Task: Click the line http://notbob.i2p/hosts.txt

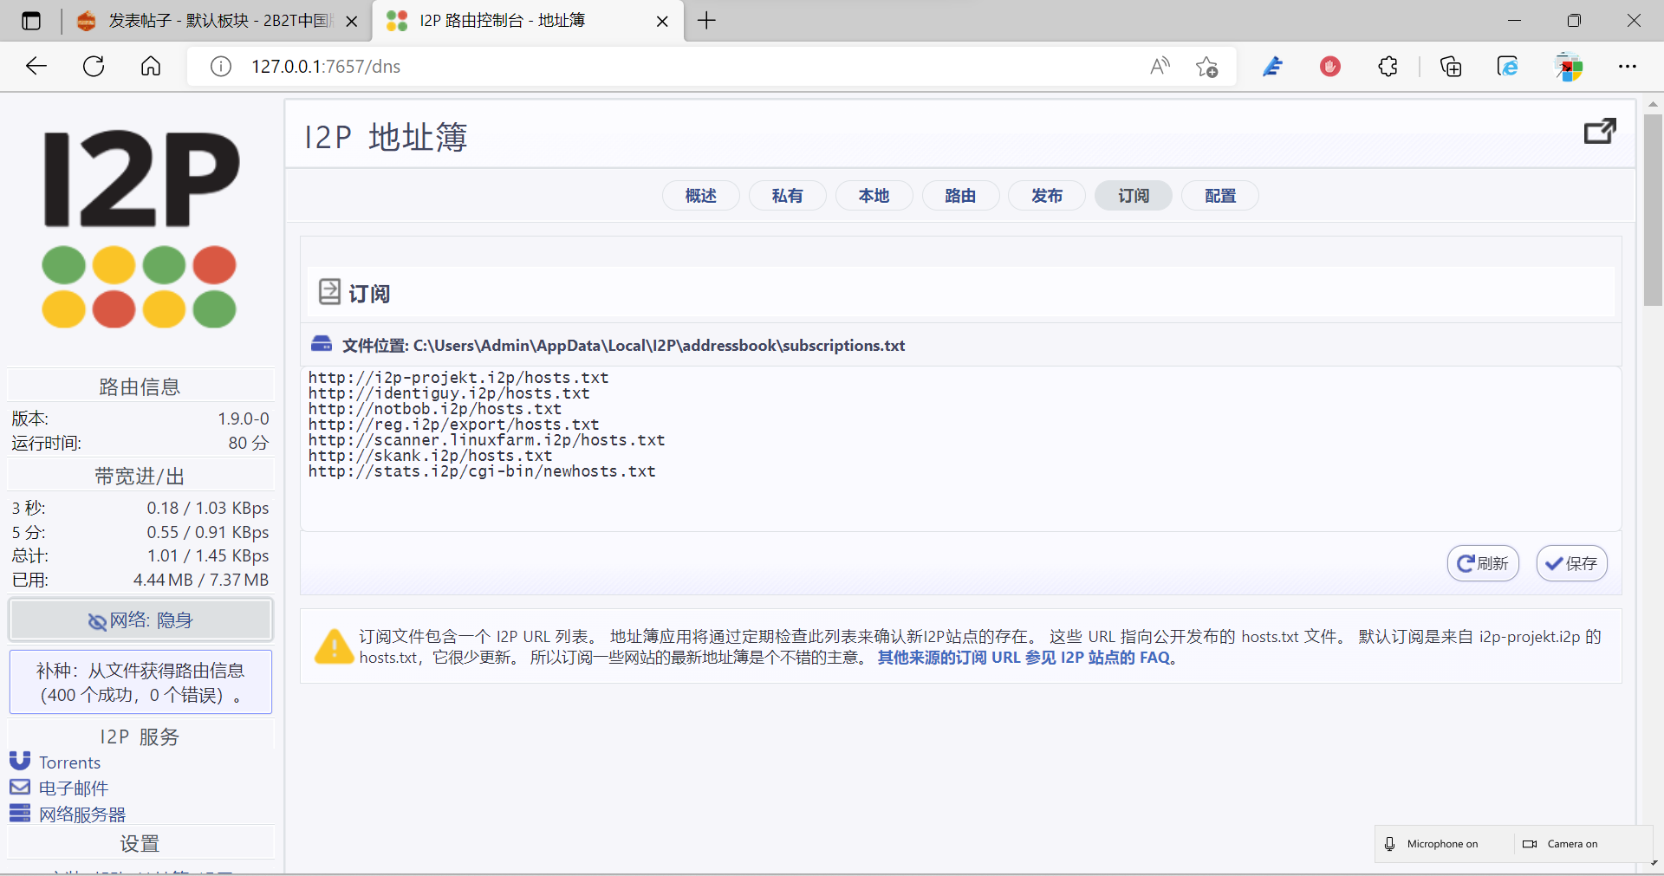Action: (x=435, y=409)
